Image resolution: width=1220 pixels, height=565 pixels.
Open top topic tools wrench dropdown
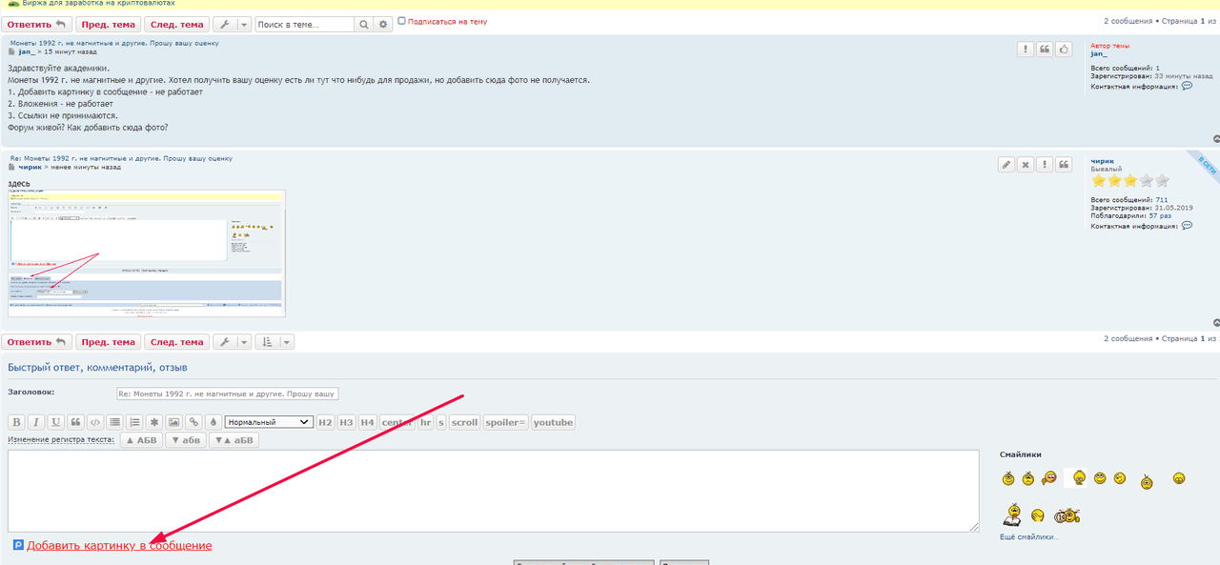pyautogui.click(x=232, y=24)
